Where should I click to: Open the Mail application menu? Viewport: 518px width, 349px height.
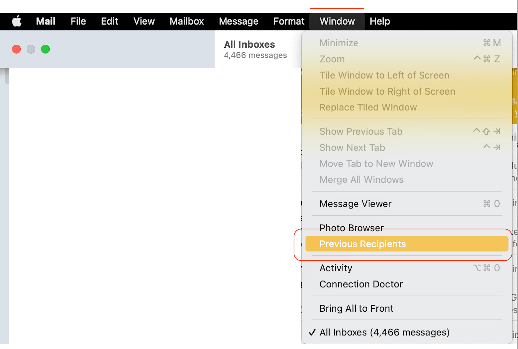tap(45, 21)
